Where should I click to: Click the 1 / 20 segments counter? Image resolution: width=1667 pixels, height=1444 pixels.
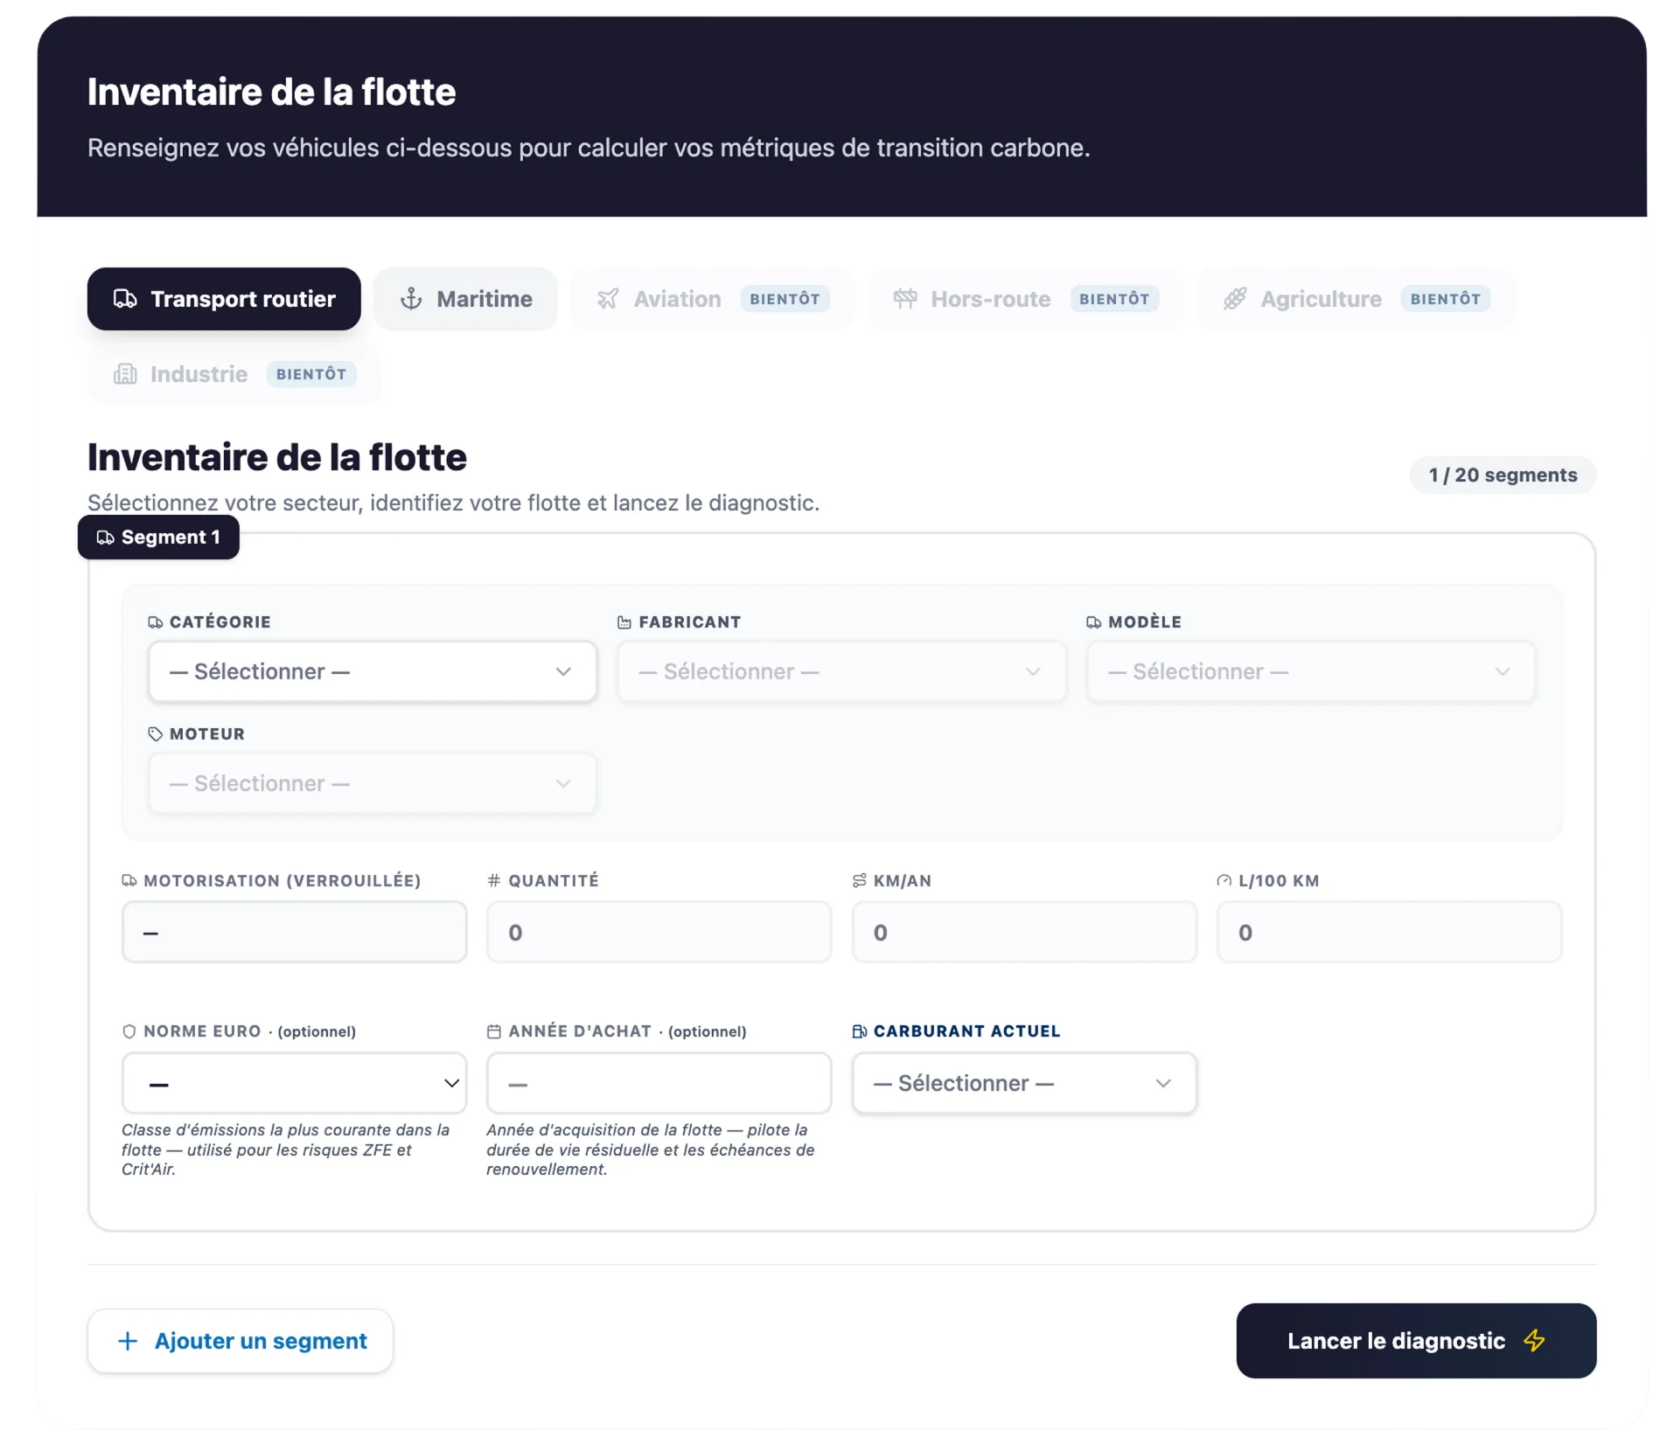coord(1503,475)
